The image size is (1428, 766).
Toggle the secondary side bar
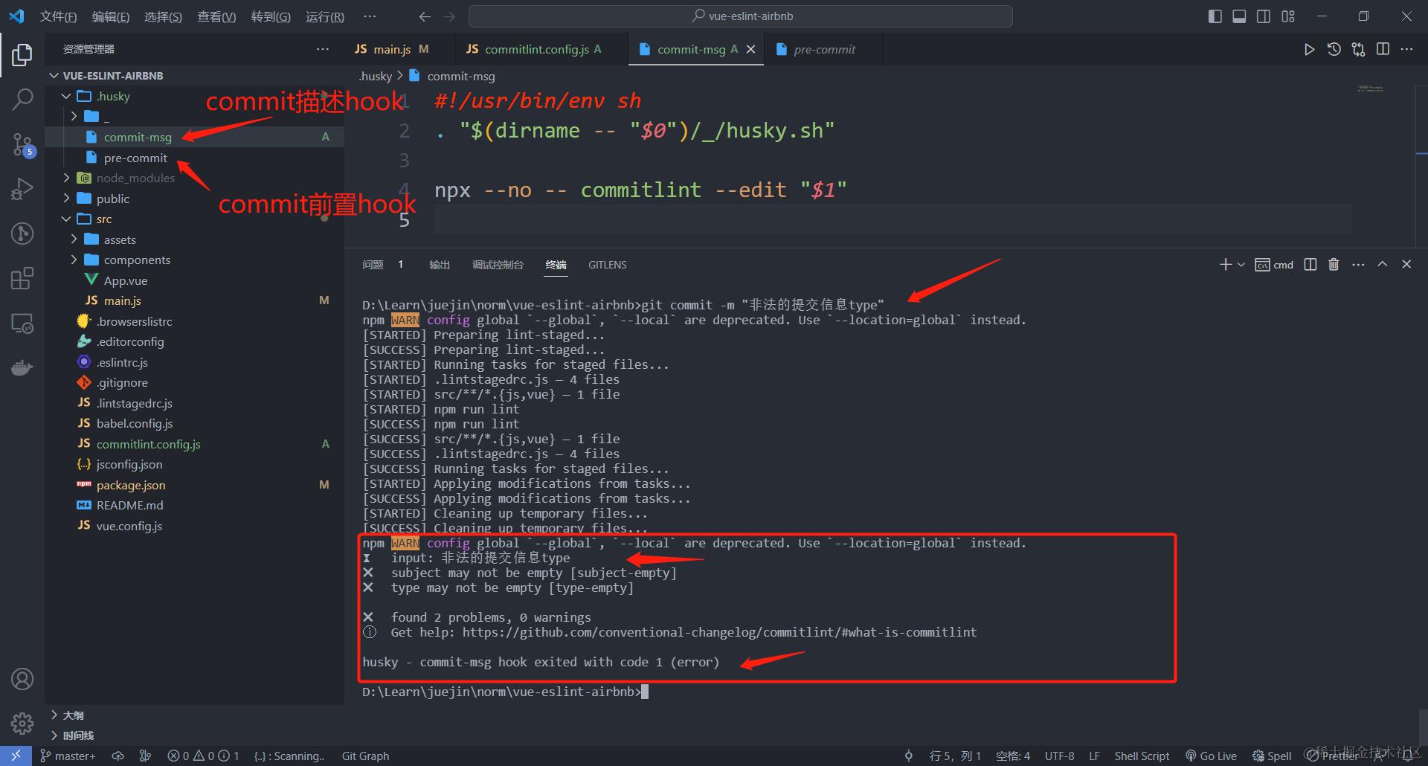coord(1264,16)
